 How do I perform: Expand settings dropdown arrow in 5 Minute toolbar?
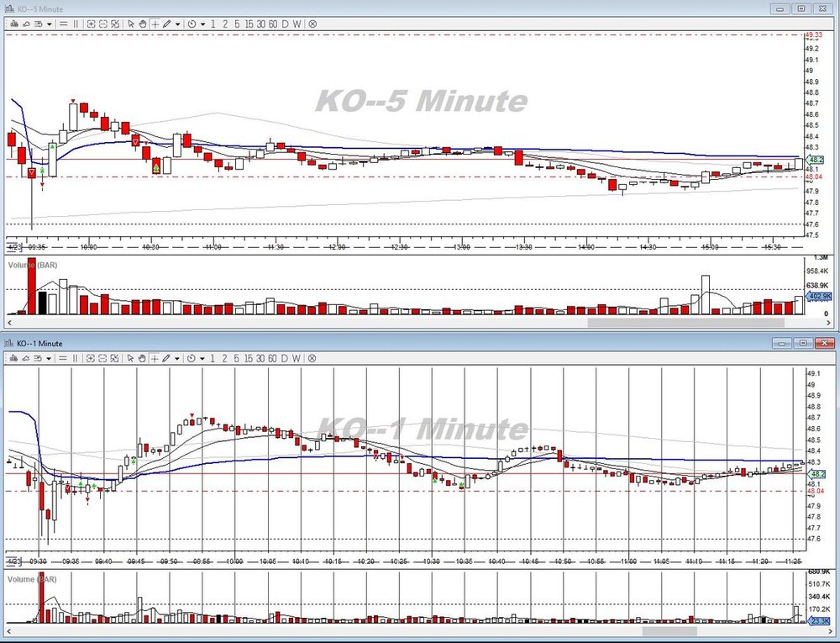(x=50, y=24)
